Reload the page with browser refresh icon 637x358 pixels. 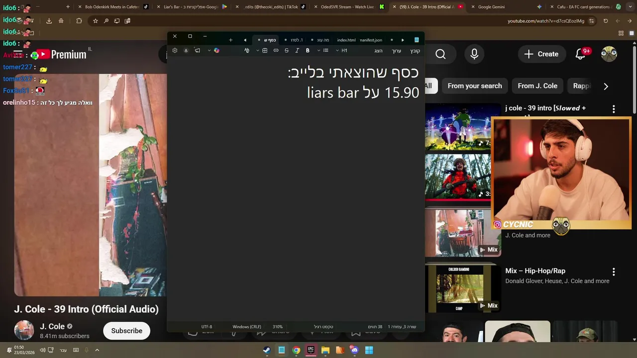click(606, 21)
